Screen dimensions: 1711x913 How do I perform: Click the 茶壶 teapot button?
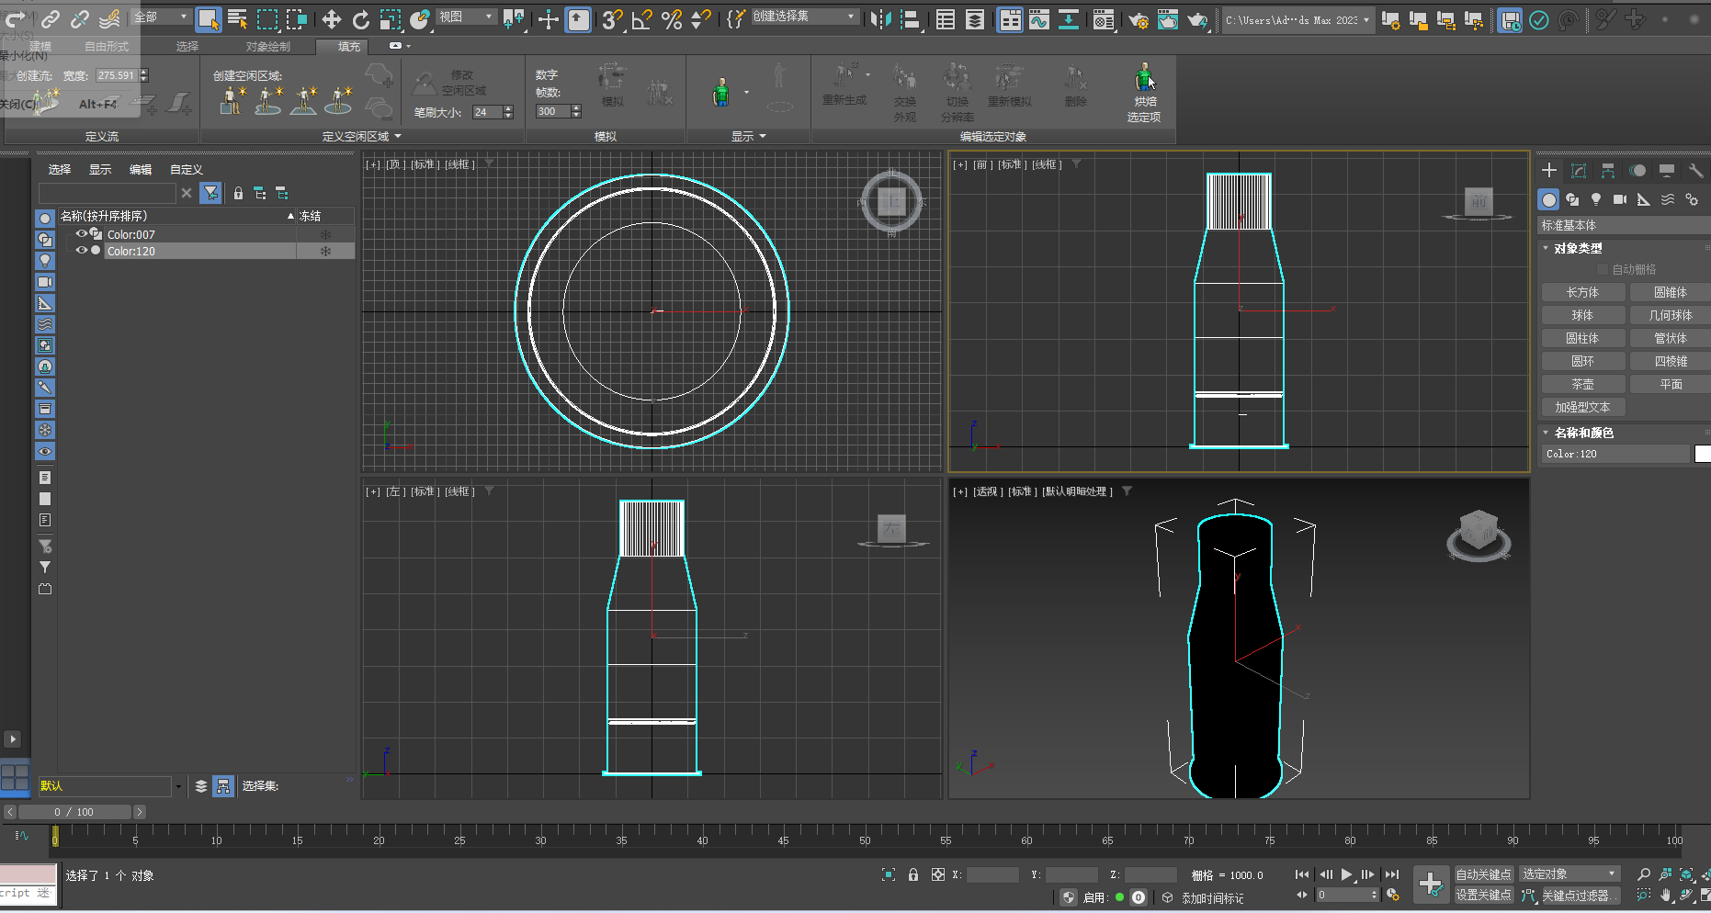coord(1582,384)
